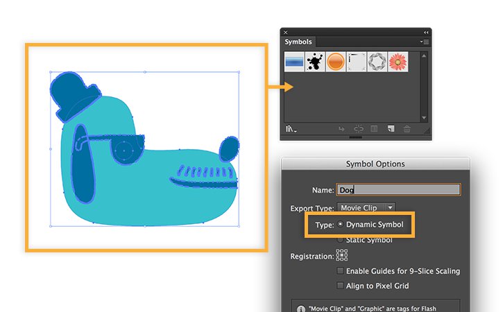Click the Place Symbol Instance icon
503x312 pixels.
pyautogui.click(x=341, y=129)
